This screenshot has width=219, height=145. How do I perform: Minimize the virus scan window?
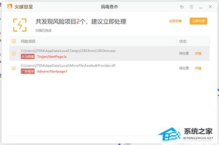pos(201,7)
